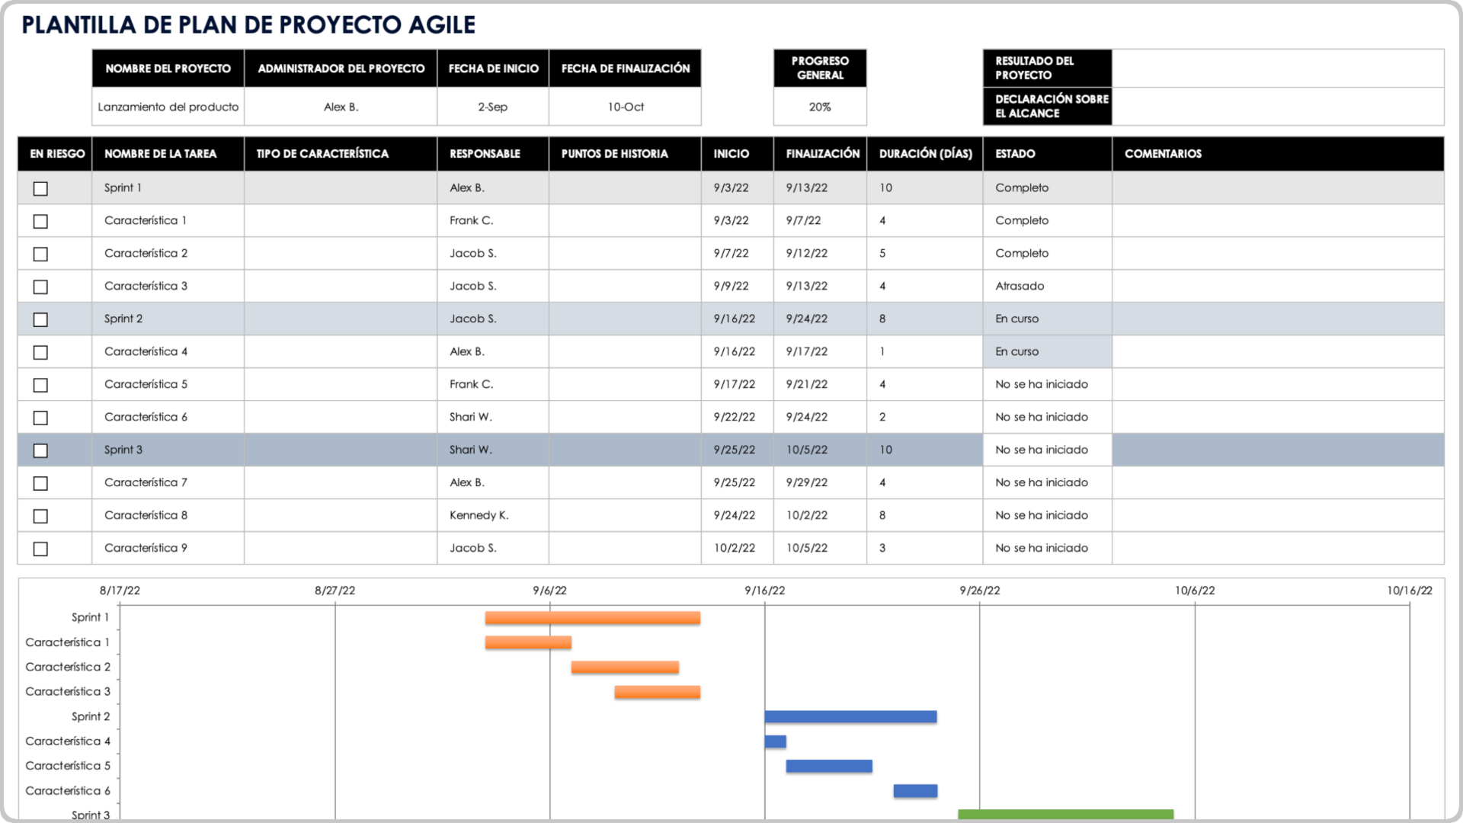Click the 'Completo' status for Sprint 1

pos(1048,188)
